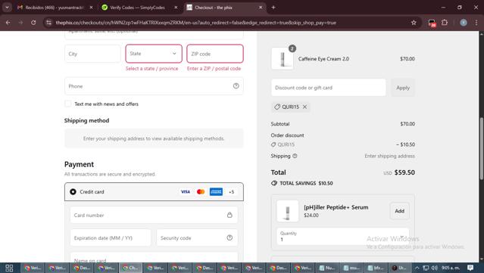
Task: Remove the QURI15 discount tag
Action: click(305, 107)
